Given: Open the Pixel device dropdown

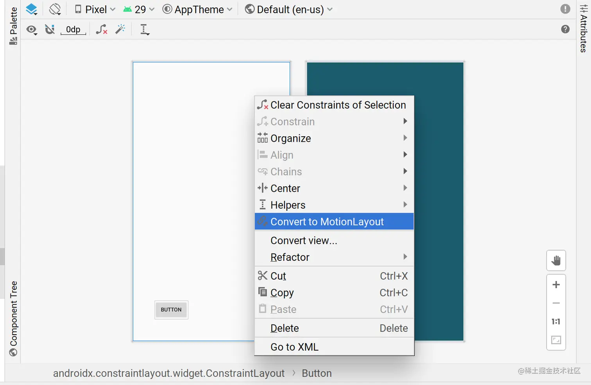Looking at the screenshot, I should click(94, 9).
